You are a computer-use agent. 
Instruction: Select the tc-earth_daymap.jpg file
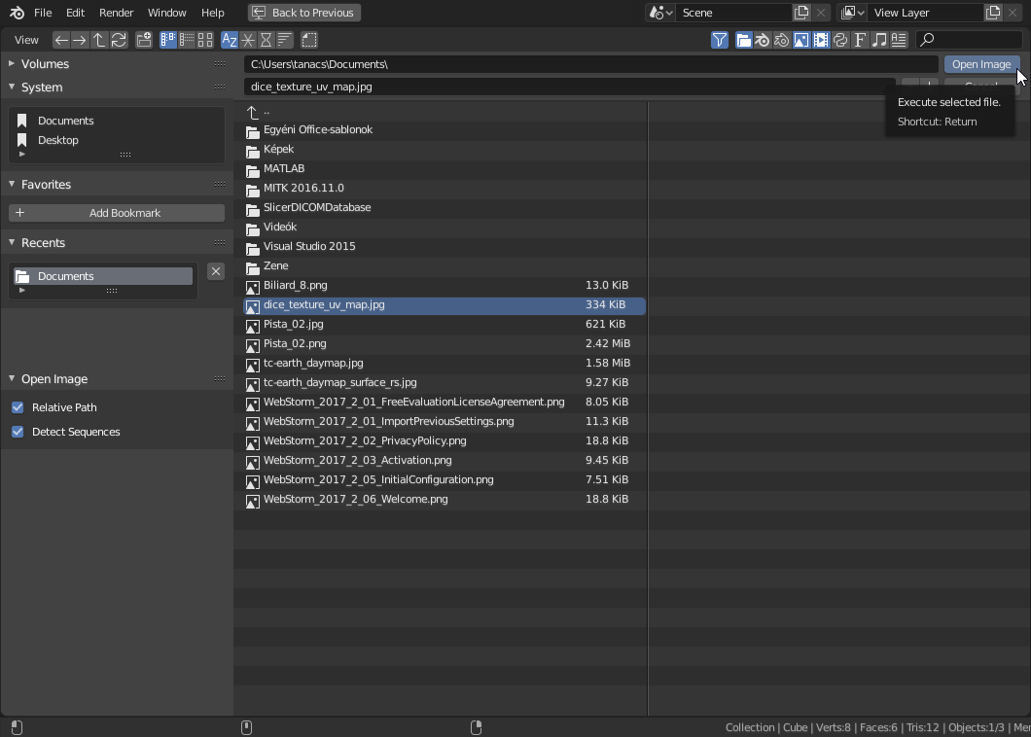pyautogui.click(x=313, y=363)
